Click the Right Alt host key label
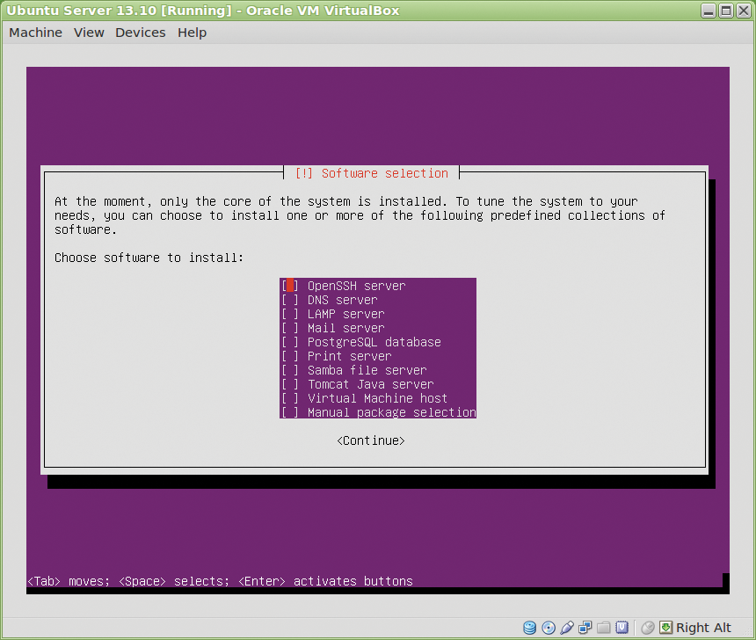 pyautogui.click(x=703, y=628)
